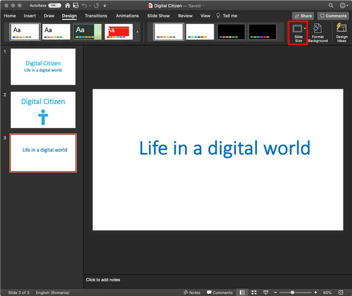The height and width of the screenshot is (296, 352).
Task: Click the Save icon in title bar
Action: [76, 5]
